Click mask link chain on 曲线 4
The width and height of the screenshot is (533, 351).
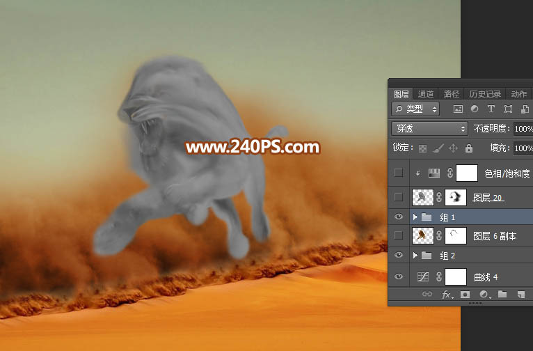pyautogui.click(x=439, y=276)
